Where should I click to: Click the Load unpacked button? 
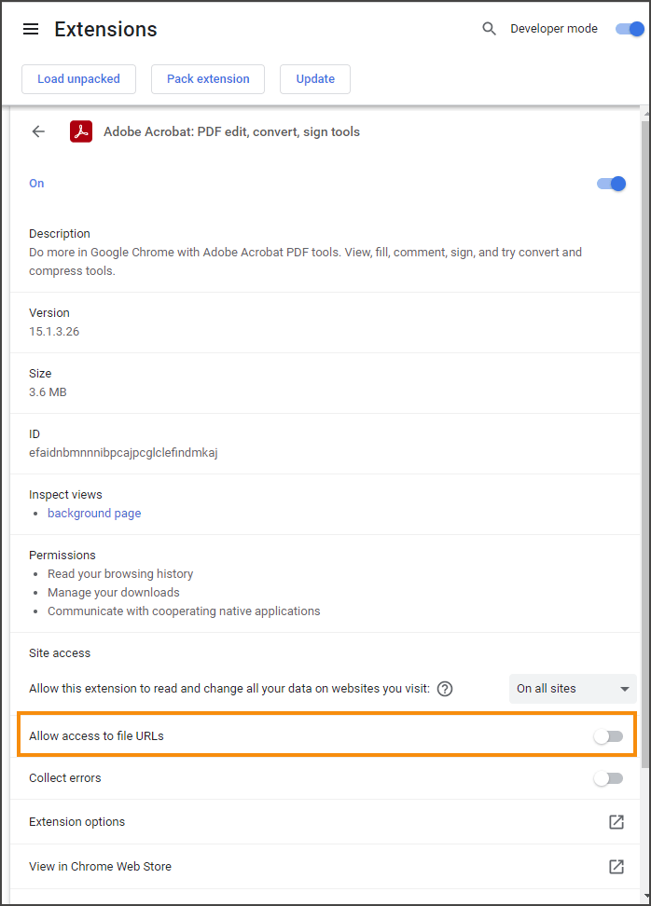click(78, 79)
